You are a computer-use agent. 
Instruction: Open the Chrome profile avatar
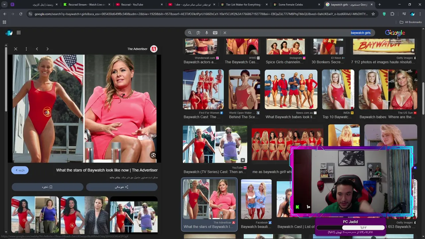(412, 14)
